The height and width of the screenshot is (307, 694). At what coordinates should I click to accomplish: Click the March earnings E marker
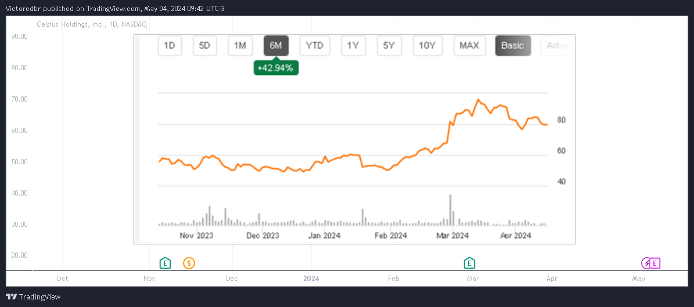(469, 263)
